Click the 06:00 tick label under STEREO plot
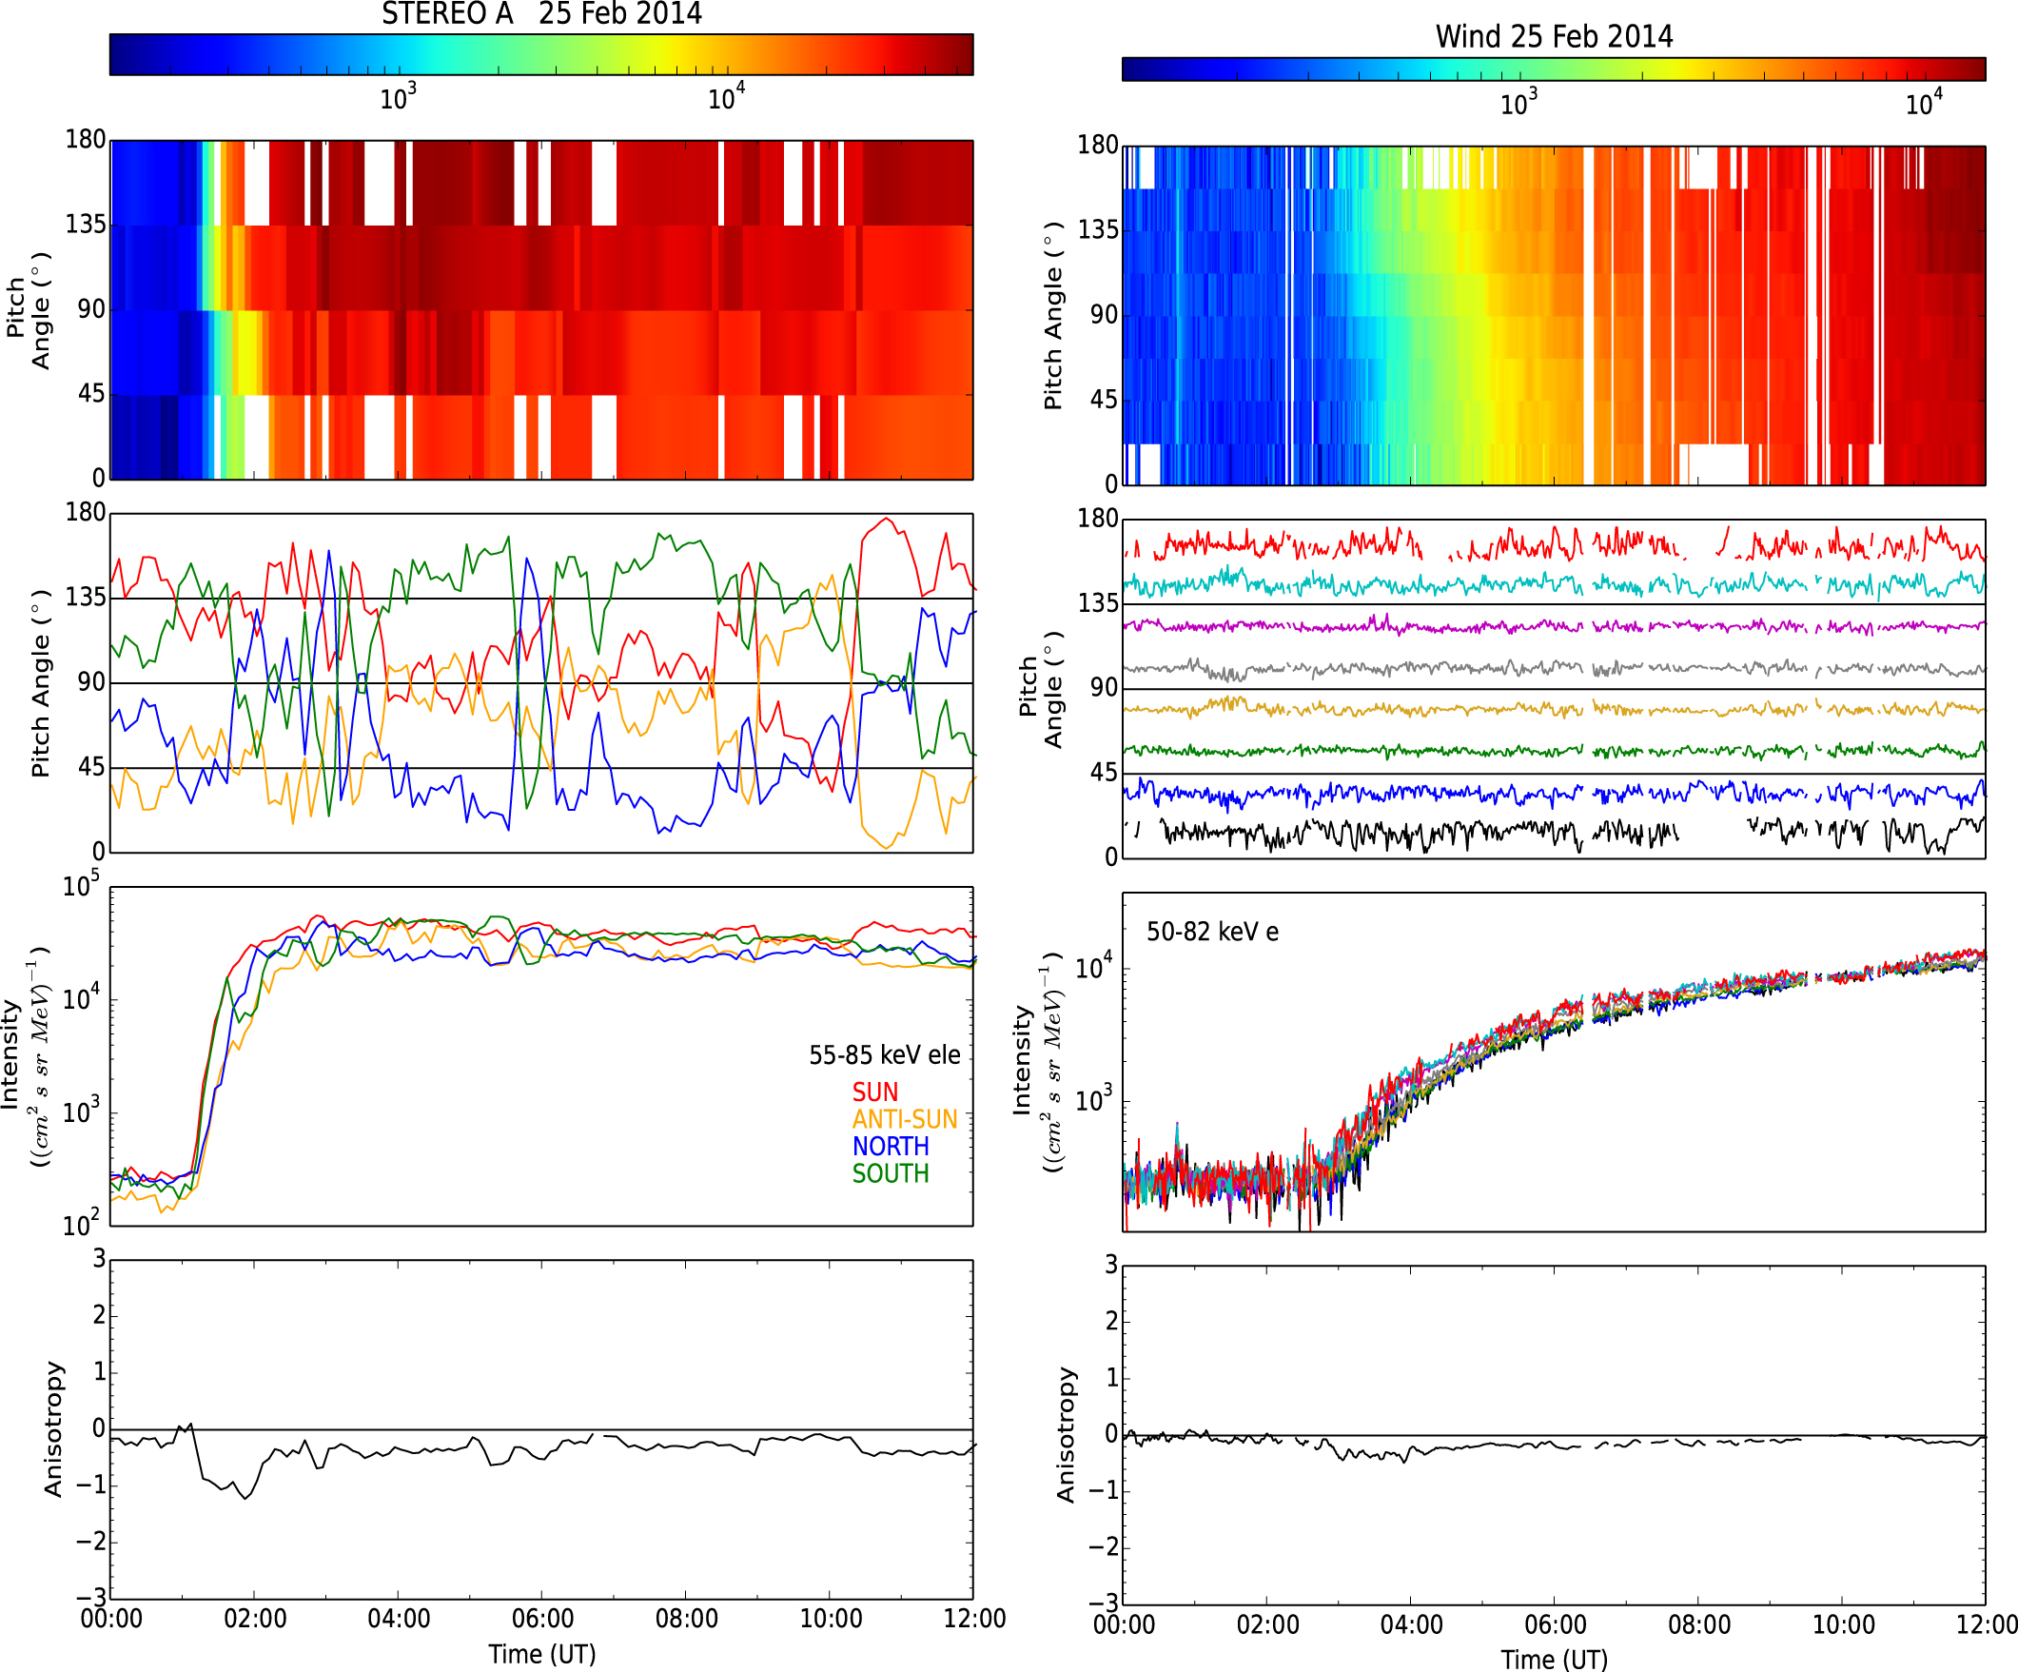This screenshot has height=1672, width=2018. coord(542,1619)
